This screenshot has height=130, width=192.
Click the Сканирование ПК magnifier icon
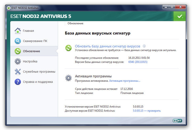(x=18, y=41)
